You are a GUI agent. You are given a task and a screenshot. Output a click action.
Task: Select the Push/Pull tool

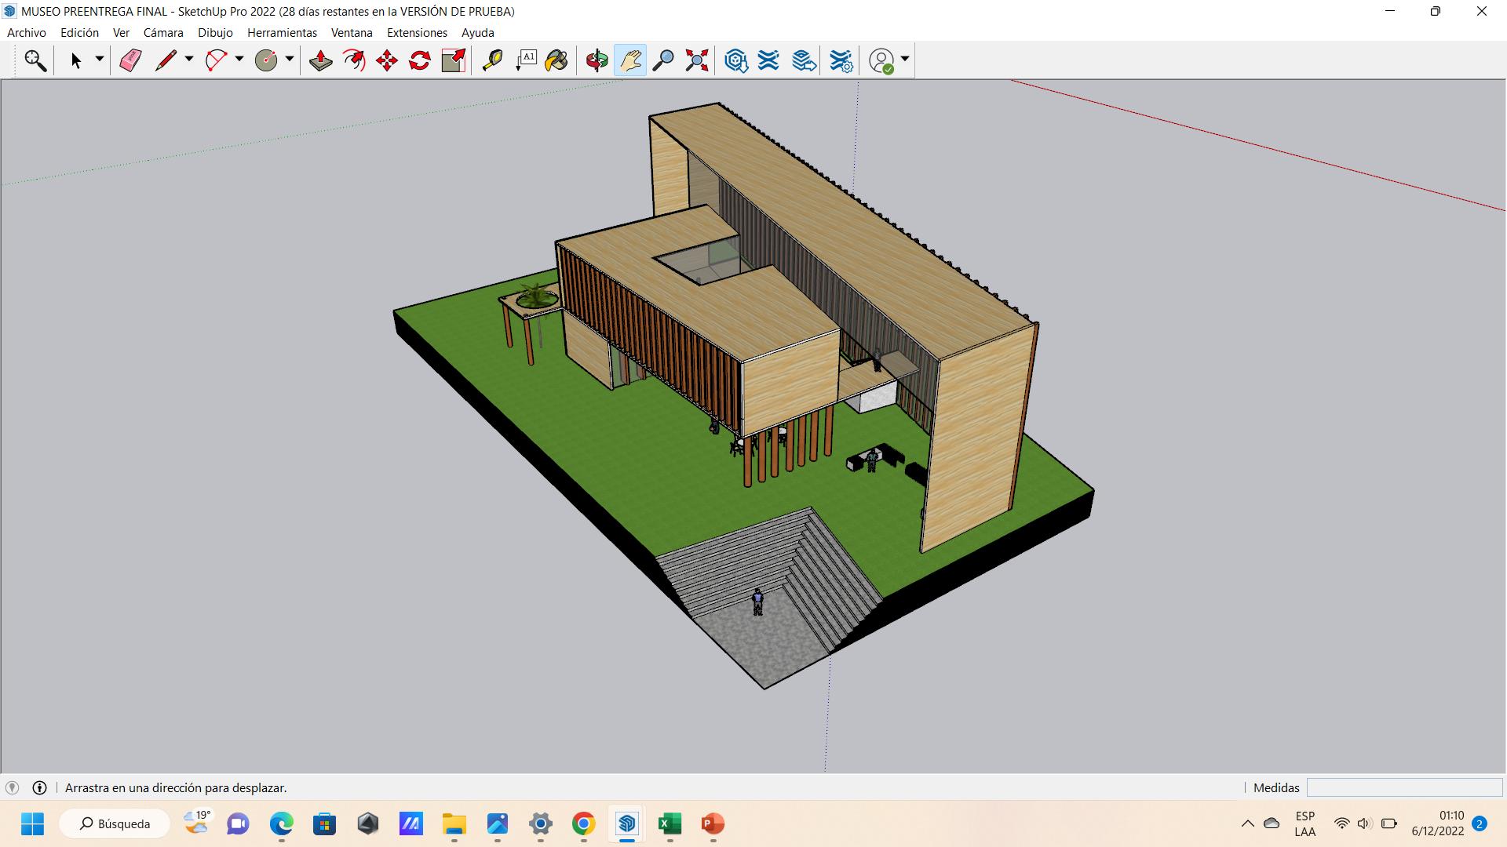[x=320, y=60]
